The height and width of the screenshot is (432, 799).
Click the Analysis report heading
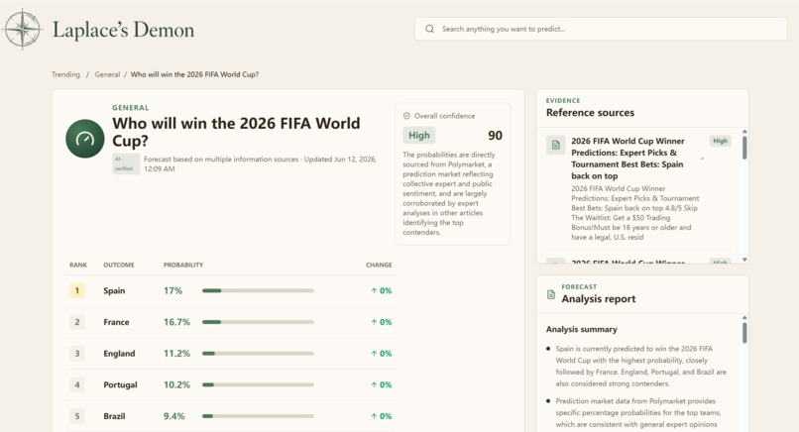click(598, 299)
